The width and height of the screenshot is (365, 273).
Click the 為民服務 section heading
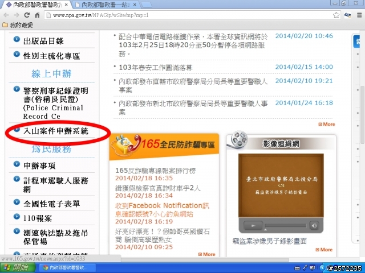tap(51, 149)
